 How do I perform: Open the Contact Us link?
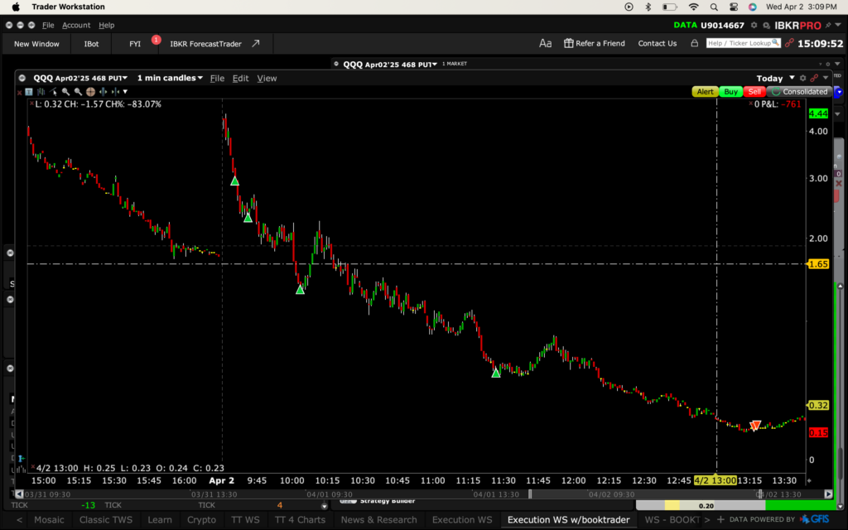click(x=657, y=43)
